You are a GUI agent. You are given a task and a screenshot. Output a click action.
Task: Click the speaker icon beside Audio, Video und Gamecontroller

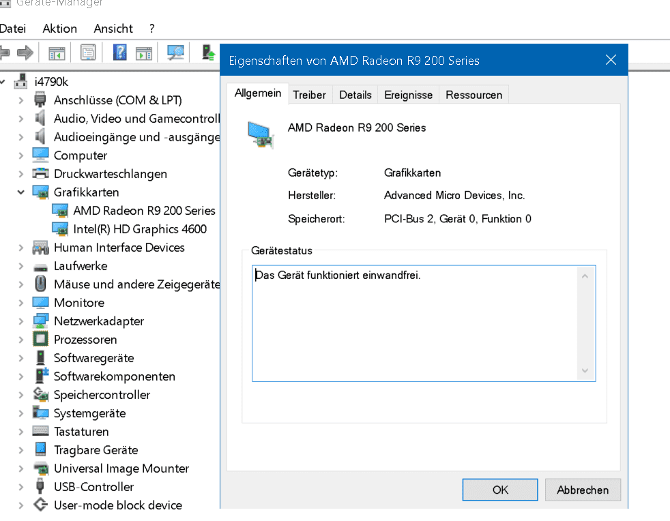coord(40,118)
